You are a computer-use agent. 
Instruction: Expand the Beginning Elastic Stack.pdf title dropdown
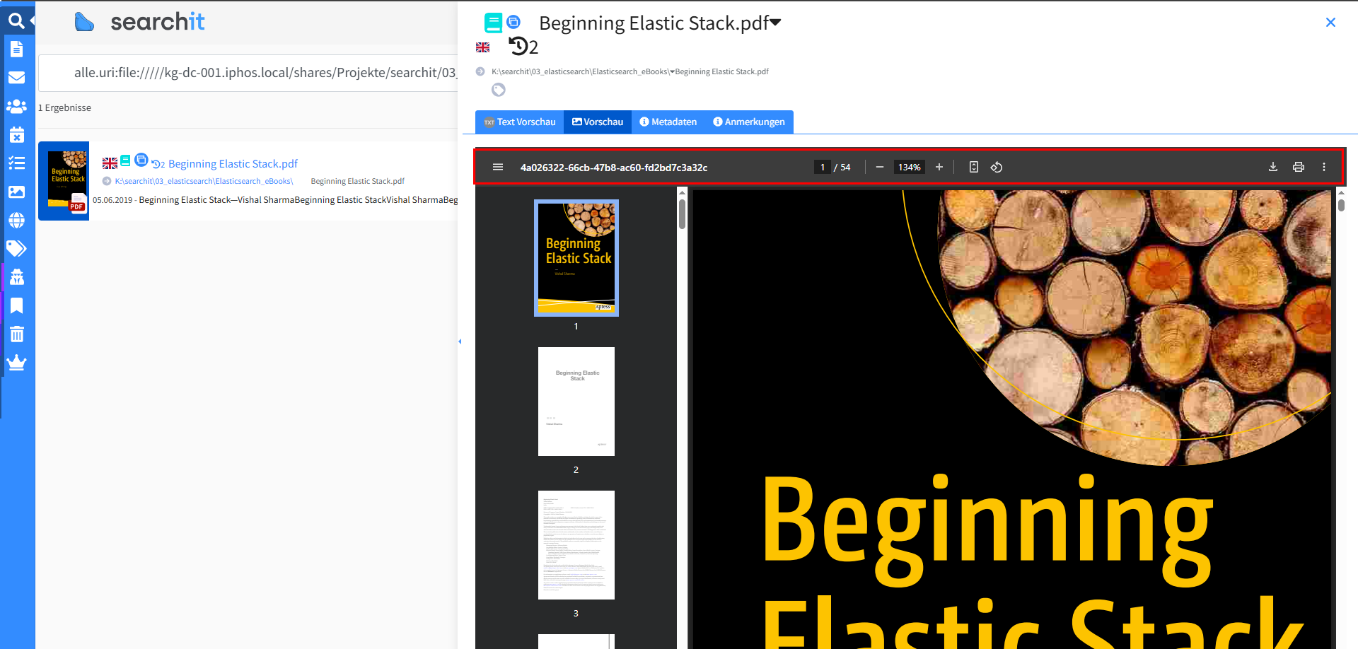(775, 23)
